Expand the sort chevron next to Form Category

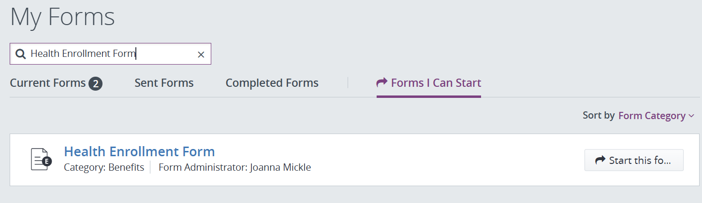(691, 116)
